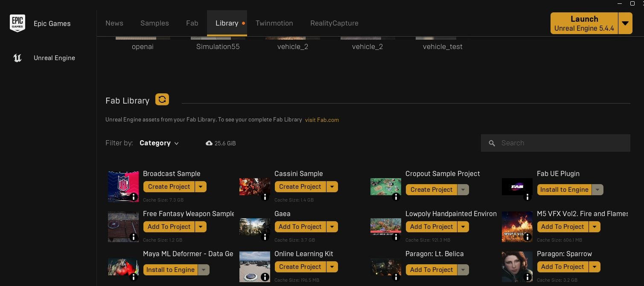This screenshot has height=286, width=644.
Task: Click the search magnifier icon
Action: pyautogui.click(x=492, y=143)
